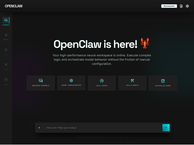Open the document icon in the header
194x145 pixels.
pos(181,6)
